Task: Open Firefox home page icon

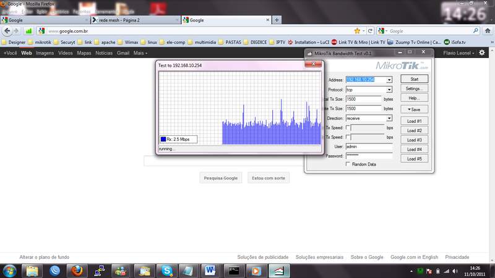Action: coord(488,31)
